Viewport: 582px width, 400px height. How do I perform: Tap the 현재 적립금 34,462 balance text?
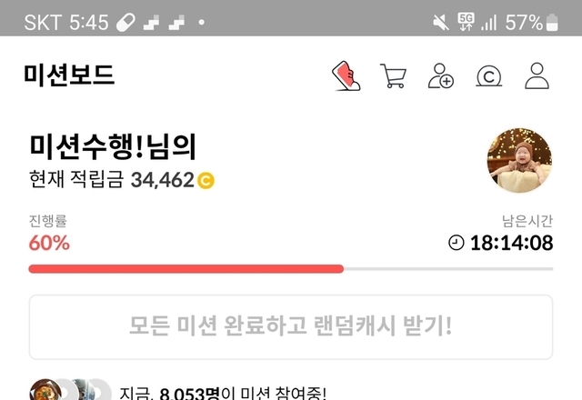(112, 180)
